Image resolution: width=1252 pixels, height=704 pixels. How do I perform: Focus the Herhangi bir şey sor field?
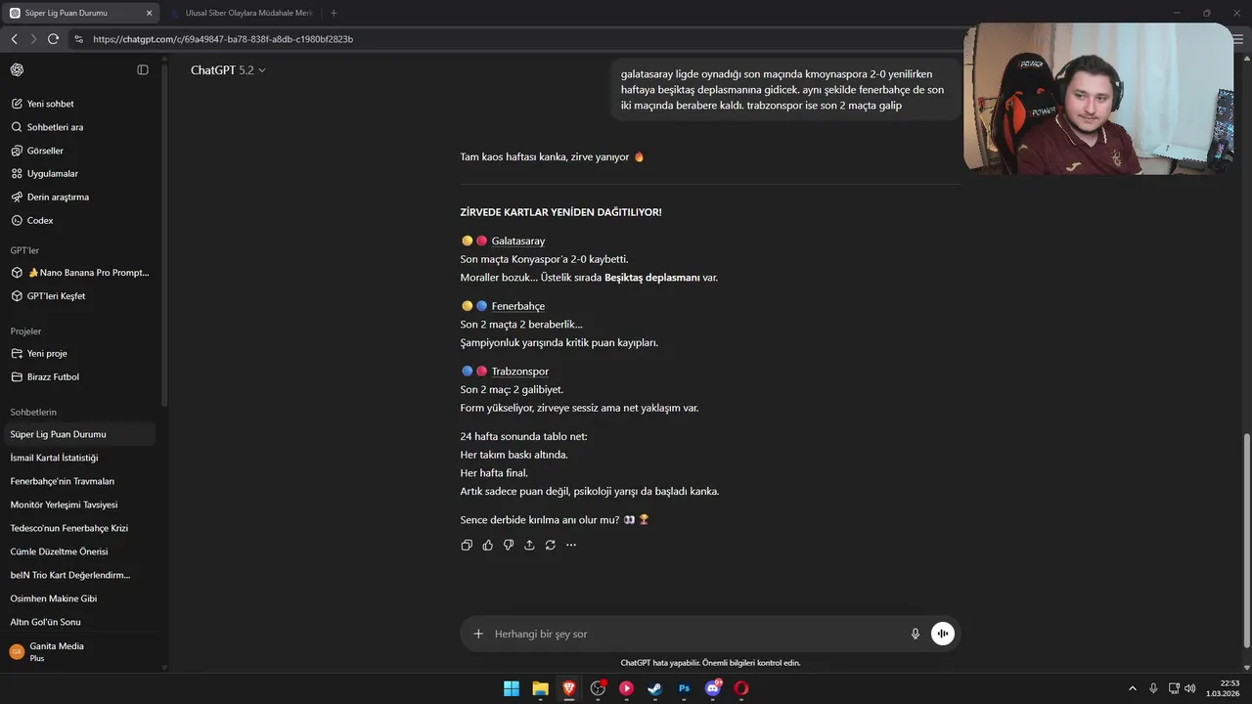point(694,634)
